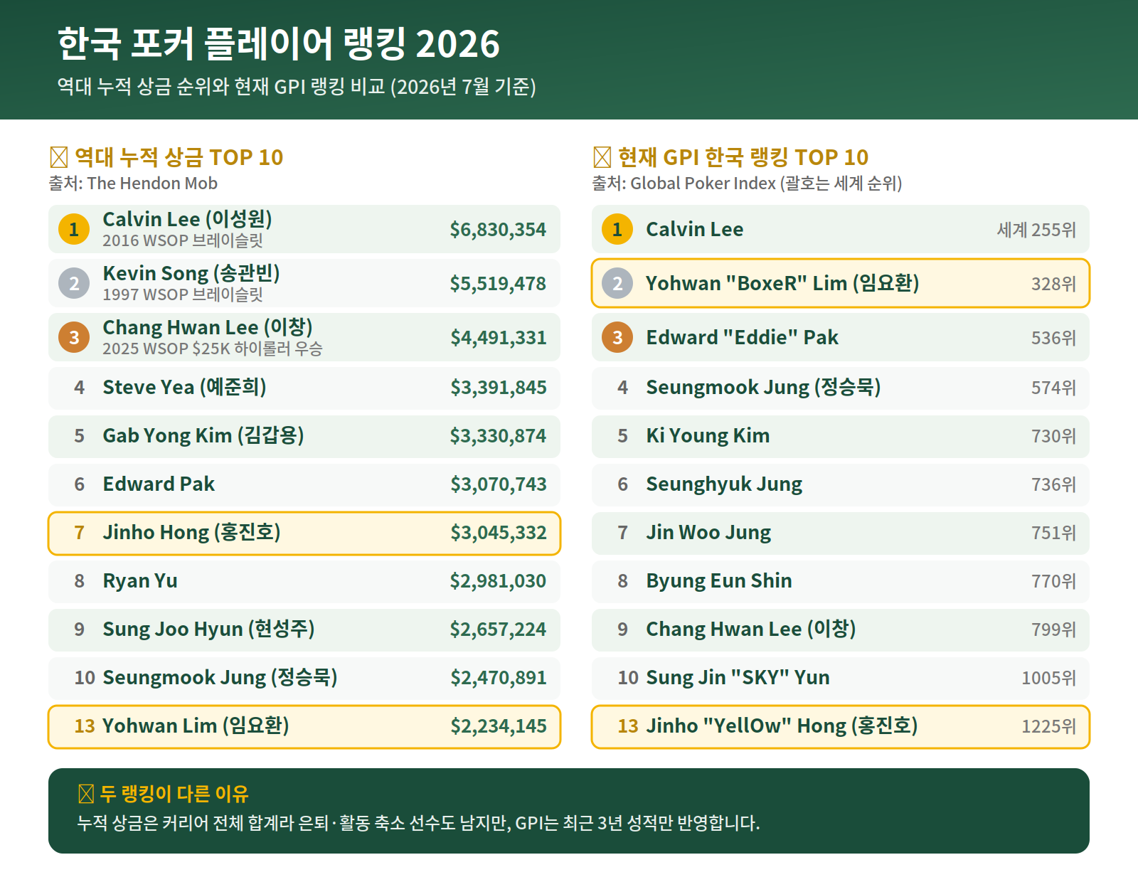1138x882 pixels.
Task: Select Seungmook Jung (정승묵) in earnings list
Action: click(220, 678)
